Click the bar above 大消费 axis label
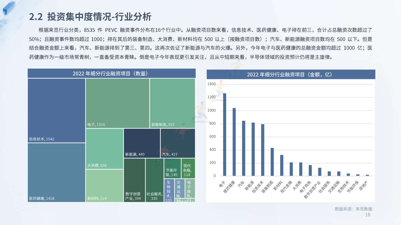401x225 pixels. coord(301,169)
